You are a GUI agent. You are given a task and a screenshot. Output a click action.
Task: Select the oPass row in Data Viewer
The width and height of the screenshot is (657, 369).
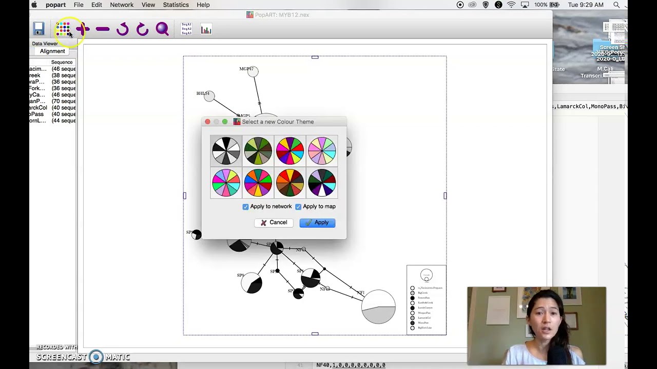click(53, 114)
